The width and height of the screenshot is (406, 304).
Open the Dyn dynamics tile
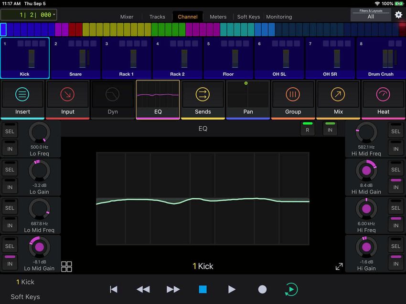point(113,100)
